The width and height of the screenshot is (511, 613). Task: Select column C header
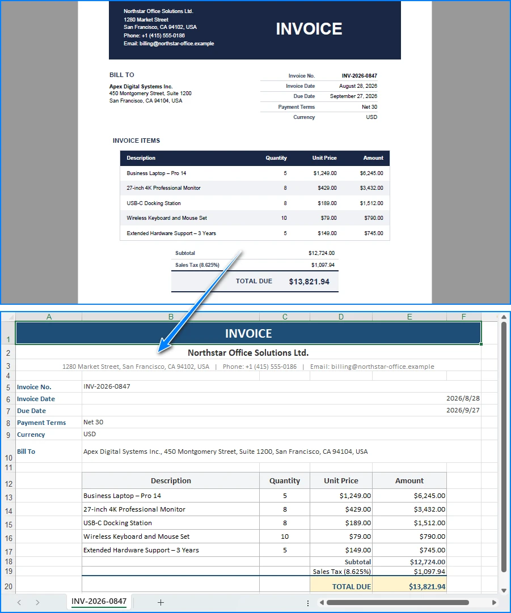point(285,317)
